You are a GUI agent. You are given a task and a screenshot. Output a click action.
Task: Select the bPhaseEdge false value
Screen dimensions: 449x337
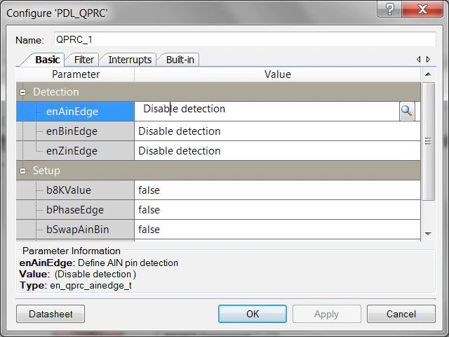pyautogui.click(x=277, y=210)
